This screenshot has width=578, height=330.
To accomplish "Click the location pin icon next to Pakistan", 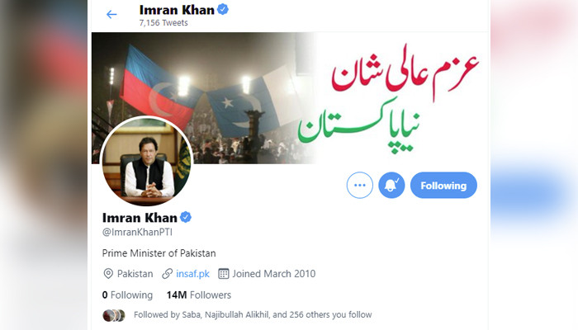I will coord(108,274).
